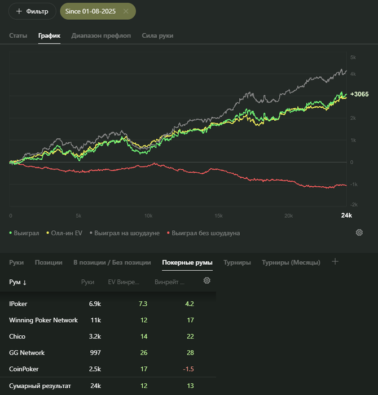Toggle the Выиграл green line legend
Image resolution: width=378 pixels, height=395 pixels.
[x=25, y=233]
